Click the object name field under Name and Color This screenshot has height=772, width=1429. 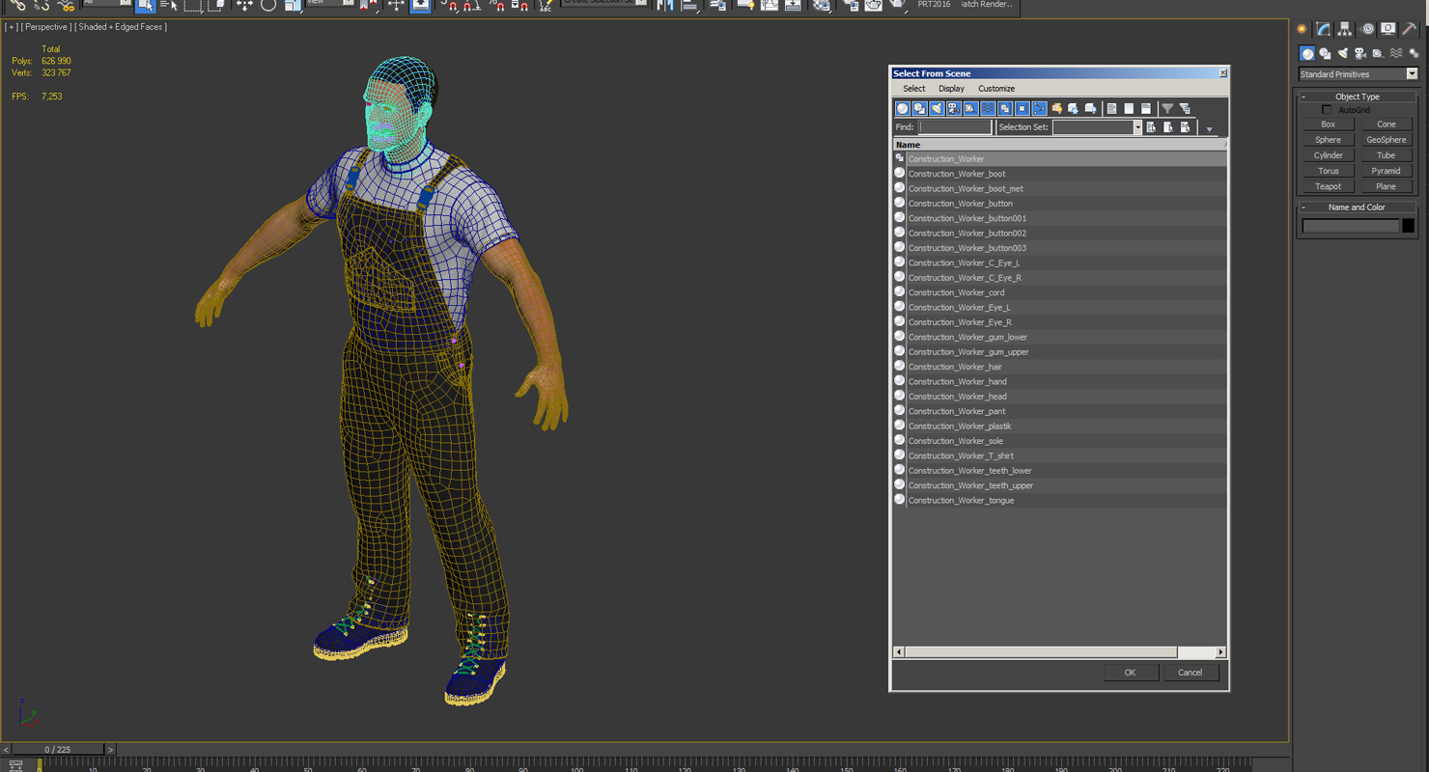coord(1350,226)
